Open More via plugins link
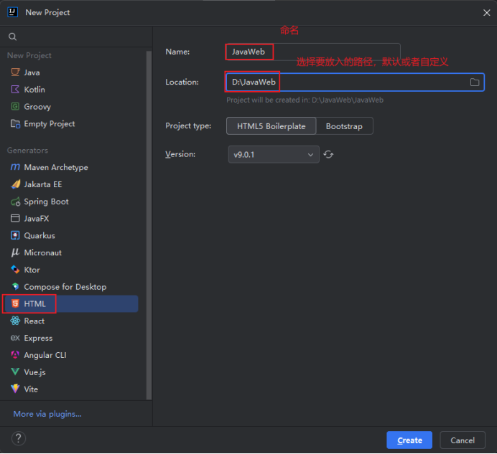497x454 pixels. click(x=47, y=414)
